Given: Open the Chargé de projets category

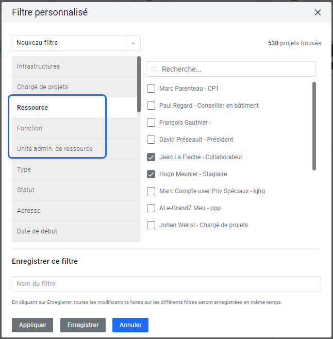Looking at the screenshot, I should pyautogui.click(x=74, y=87).
